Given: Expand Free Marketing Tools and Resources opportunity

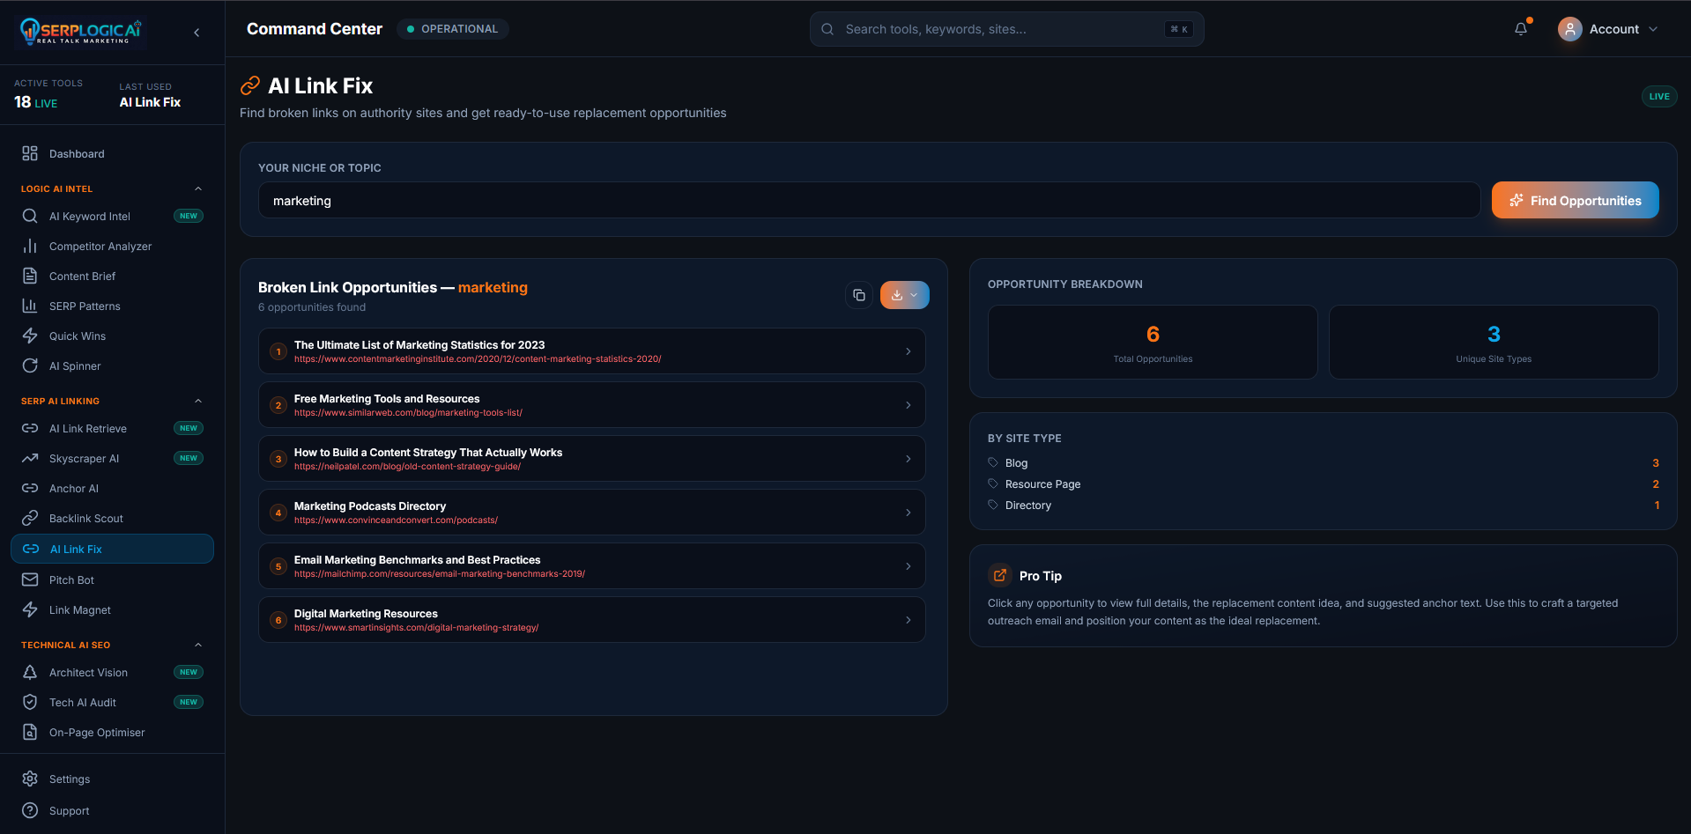Looking at the screenshot, I should click(592, 405).
